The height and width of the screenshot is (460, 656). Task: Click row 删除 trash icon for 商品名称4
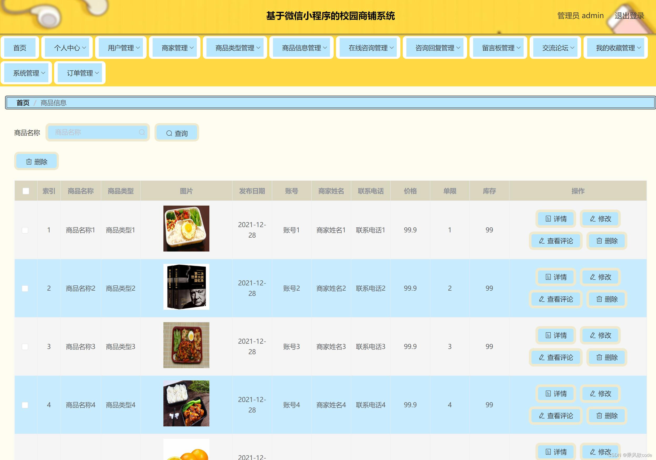pyautogui.click(x=599, y=416)
